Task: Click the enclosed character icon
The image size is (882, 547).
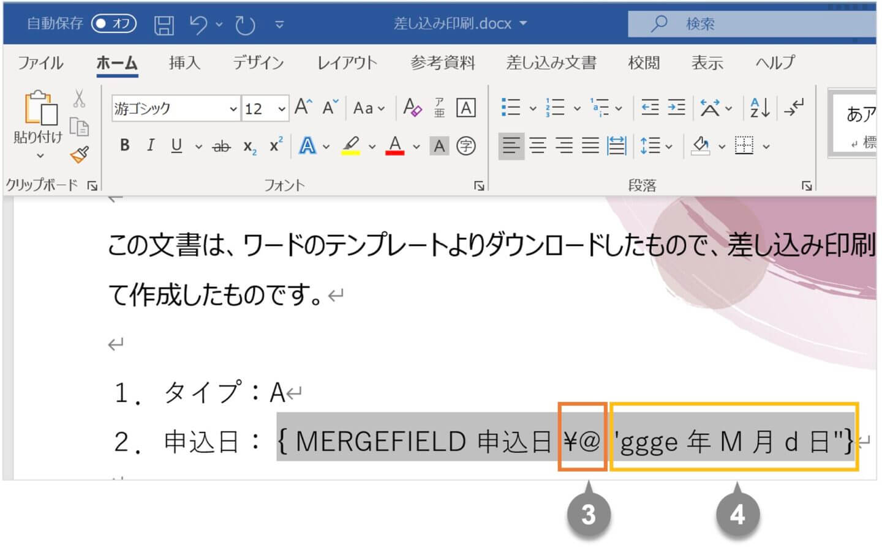Action: tap(466, 146)
